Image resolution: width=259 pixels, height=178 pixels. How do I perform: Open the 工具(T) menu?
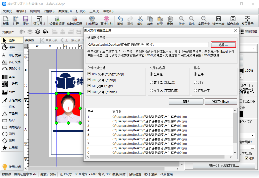click(x=94, y=11)
